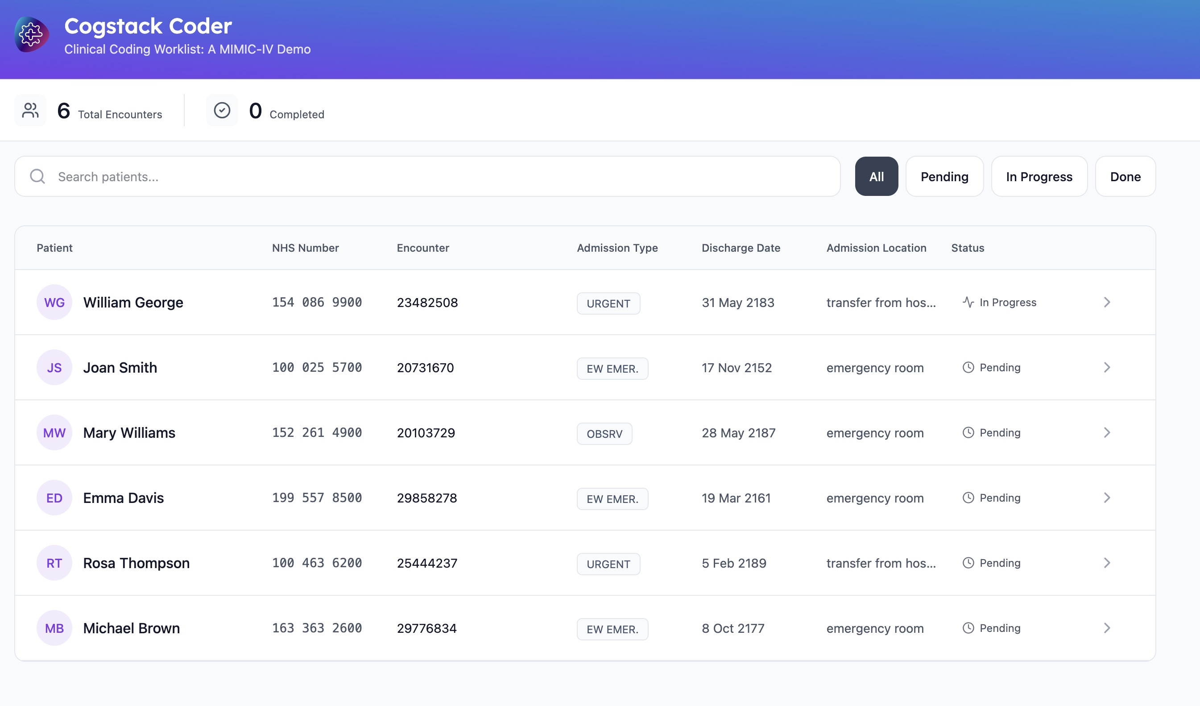Click the URGENT badge for Rosa Thompson

(608, 564)
